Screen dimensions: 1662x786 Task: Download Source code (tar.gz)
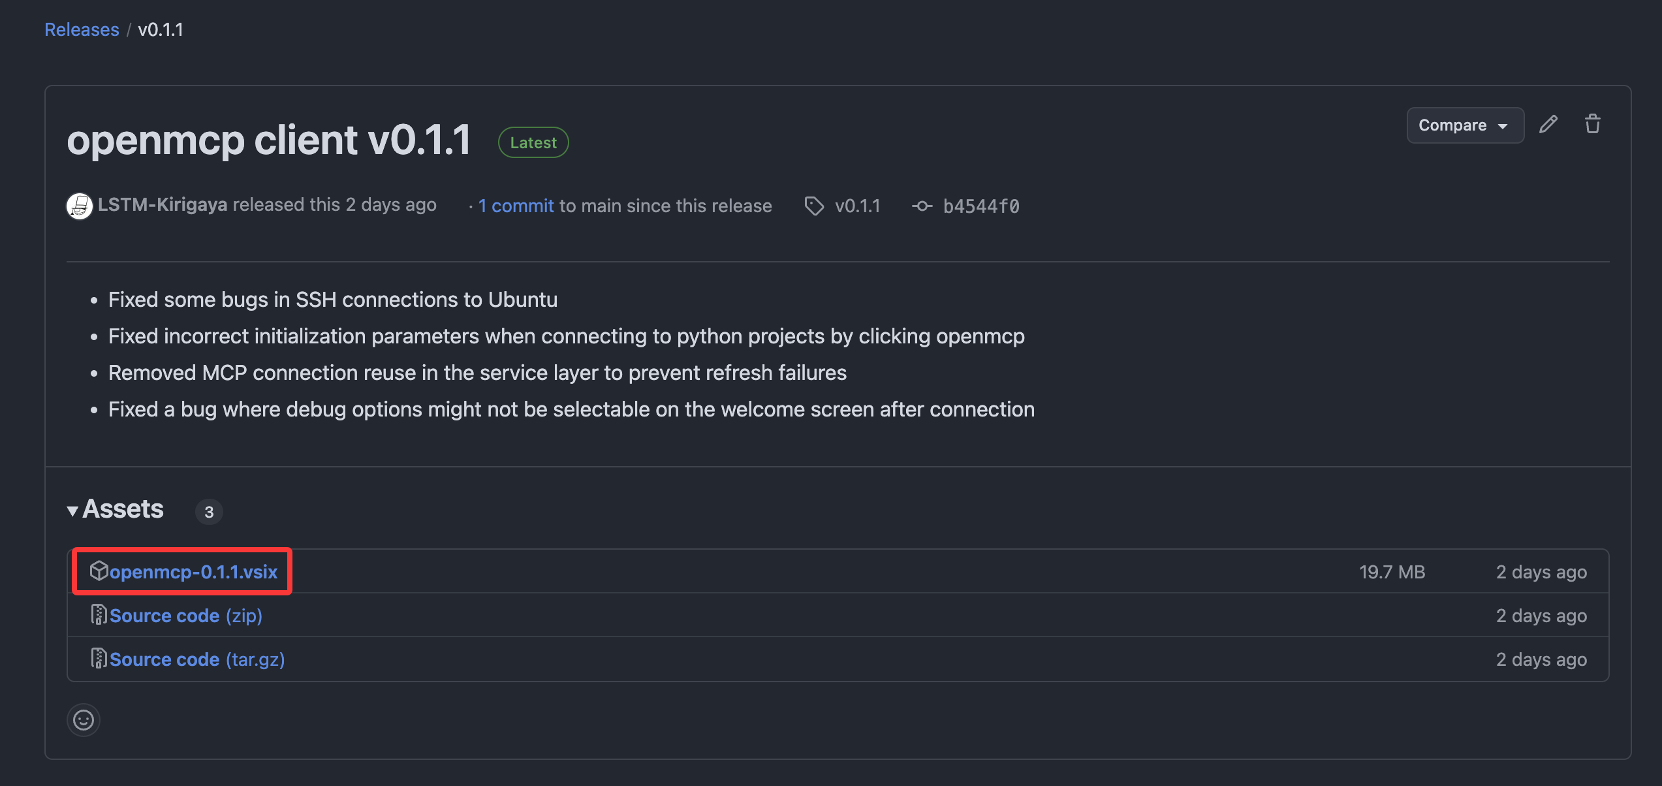196,659
